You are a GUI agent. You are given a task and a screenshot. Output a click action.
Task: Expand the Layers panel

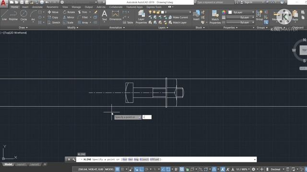163,28
